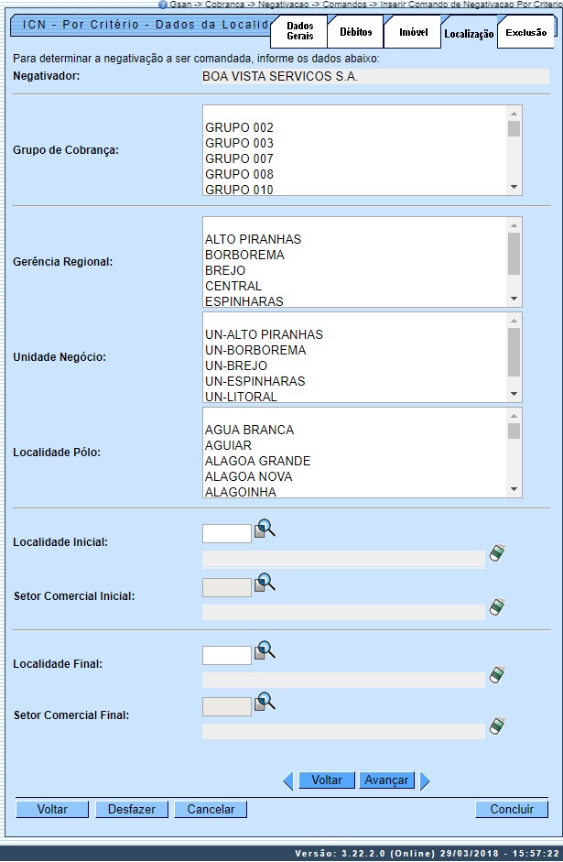This screenshot has height=862, width=563.
Task: Clear Setor Comercial Inicial with eraser icon
Action: click(496, 606)
